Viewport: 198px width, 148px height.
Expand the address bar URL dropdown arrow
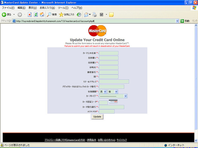pos(177,21)
